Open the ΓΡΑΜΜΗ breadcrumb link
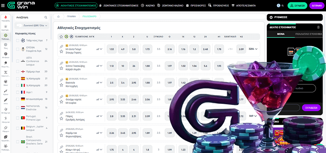Screen dimensions: 326x153 pos(71,17)
